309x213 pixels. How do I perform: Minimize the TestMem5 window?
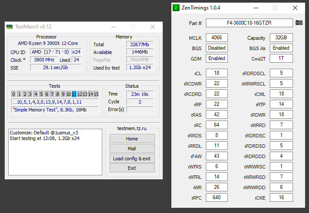[x=114, y=27]
